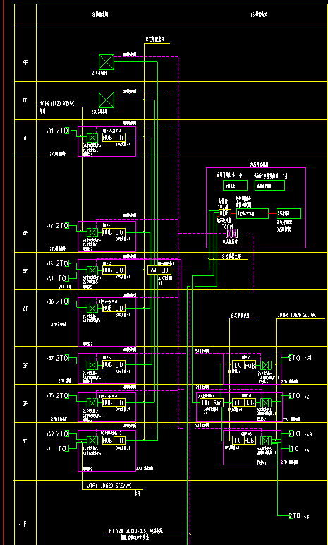Pick the 2TO x38 outlet label
Screen dimensions: 328x545
tap(300, 358)
